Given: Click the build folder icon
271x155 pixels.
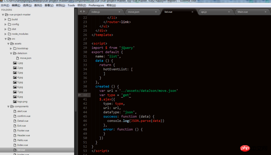Looking at the screenshot, I should [x=9, y=19].
